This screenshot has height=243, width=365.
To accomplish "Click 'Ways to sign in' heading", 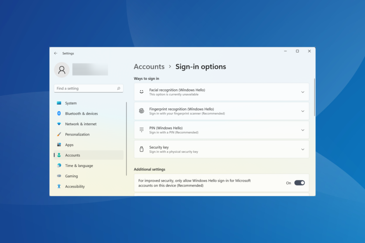I will [146, 79].
